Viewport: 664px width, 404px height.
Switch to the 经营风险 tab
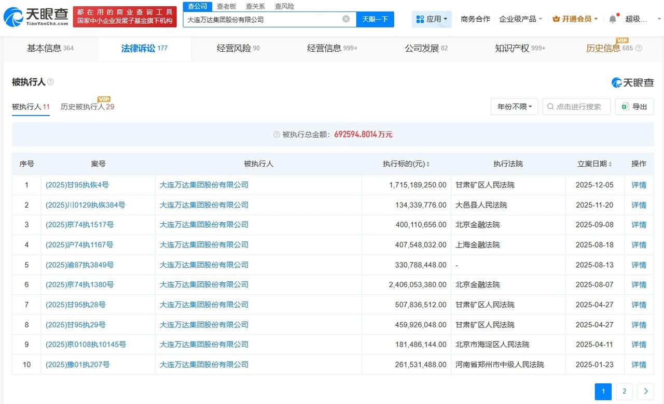238,48
